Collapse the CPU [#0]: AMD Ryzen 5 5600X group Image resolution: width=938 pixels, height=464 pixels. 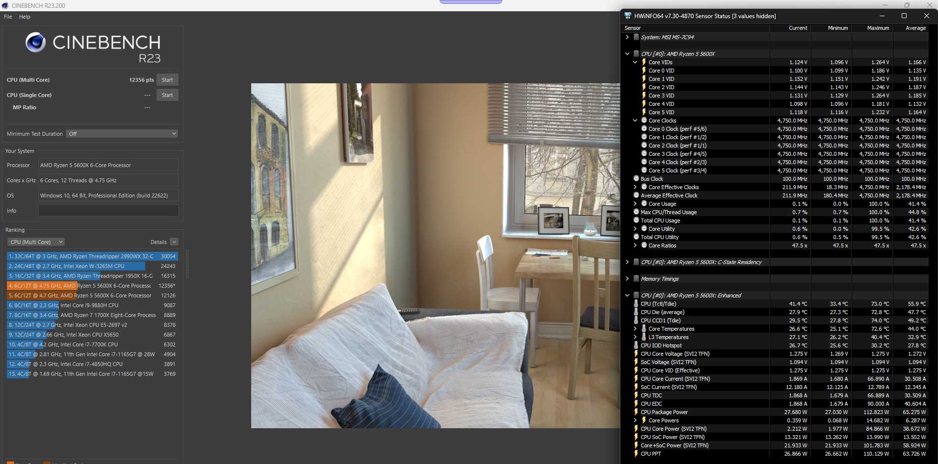coord(627,54)
